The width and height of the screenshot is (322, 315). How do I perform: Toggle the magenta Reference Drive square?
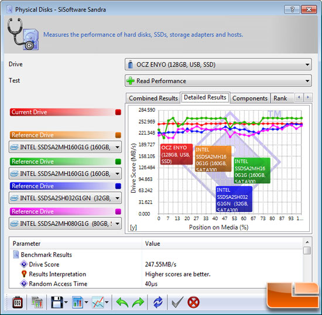pyautogui.click(x=118, y=211)
